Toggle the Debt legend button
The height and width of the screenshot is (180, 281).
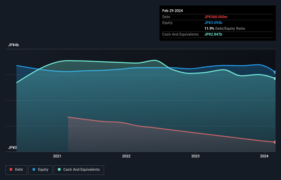tap(16, 170)
